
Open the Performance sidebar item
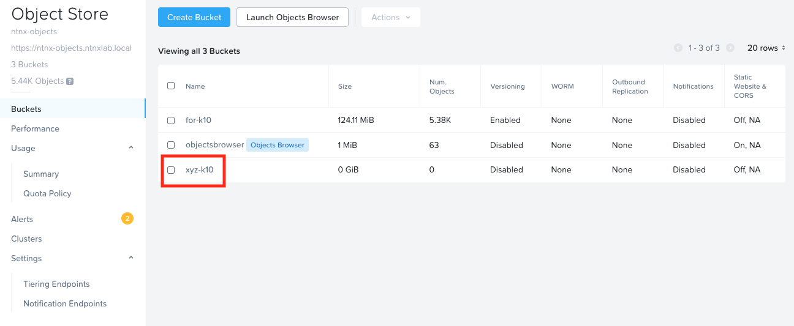tap(35, 128)
